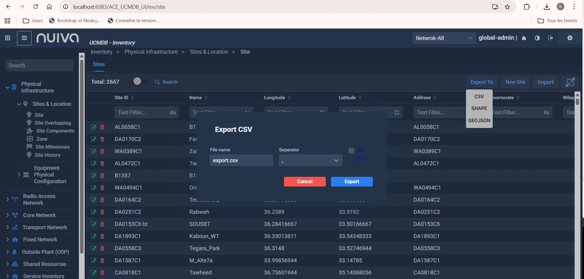Click the home icon beside global-admin
584x279 pixels.
tap(524, 38)
